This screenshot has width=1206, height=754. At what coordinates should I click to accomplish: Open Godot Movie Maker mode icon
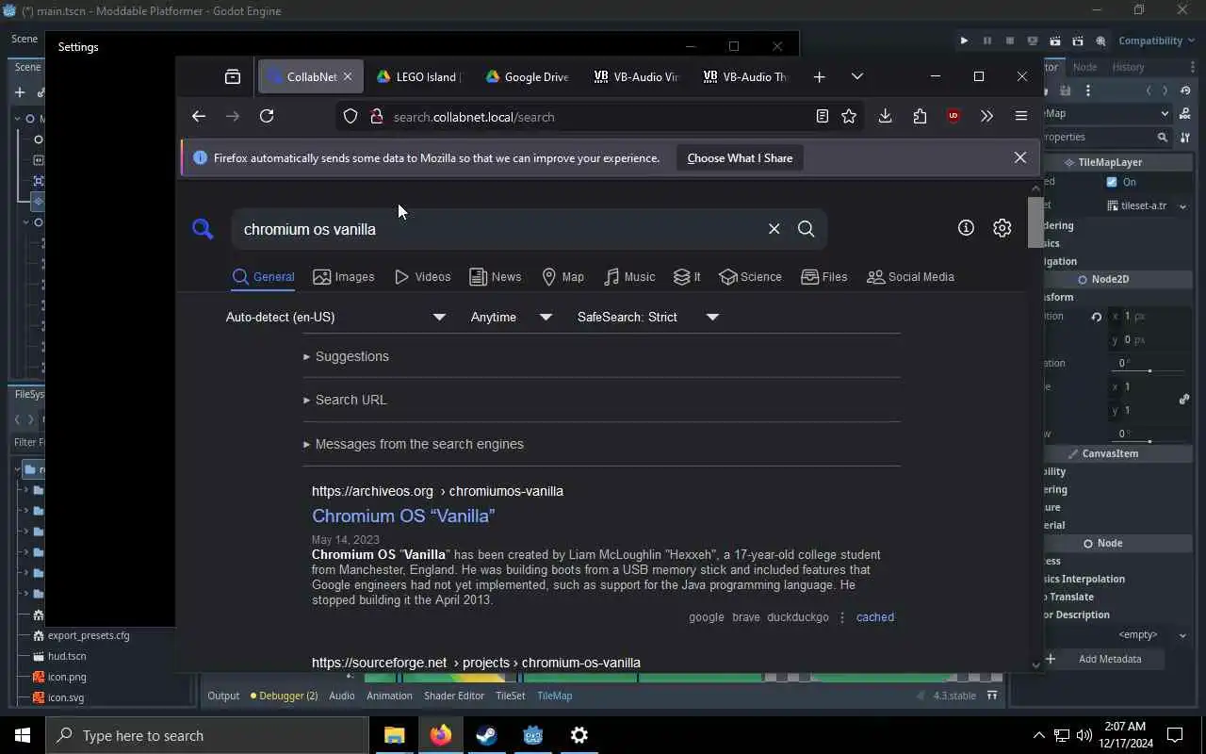point(1100,41)
